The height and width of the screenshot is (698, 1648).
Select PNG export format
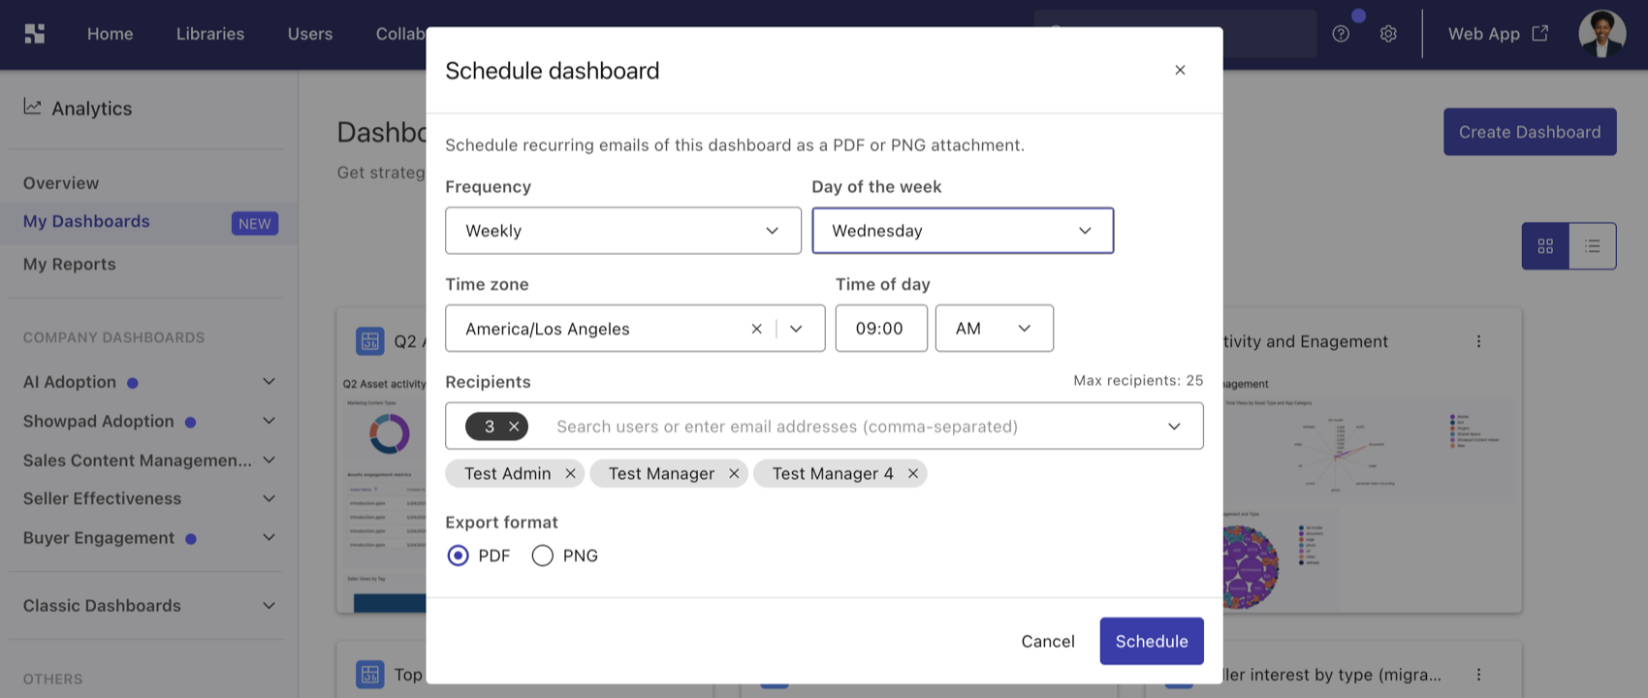[543, 555]
